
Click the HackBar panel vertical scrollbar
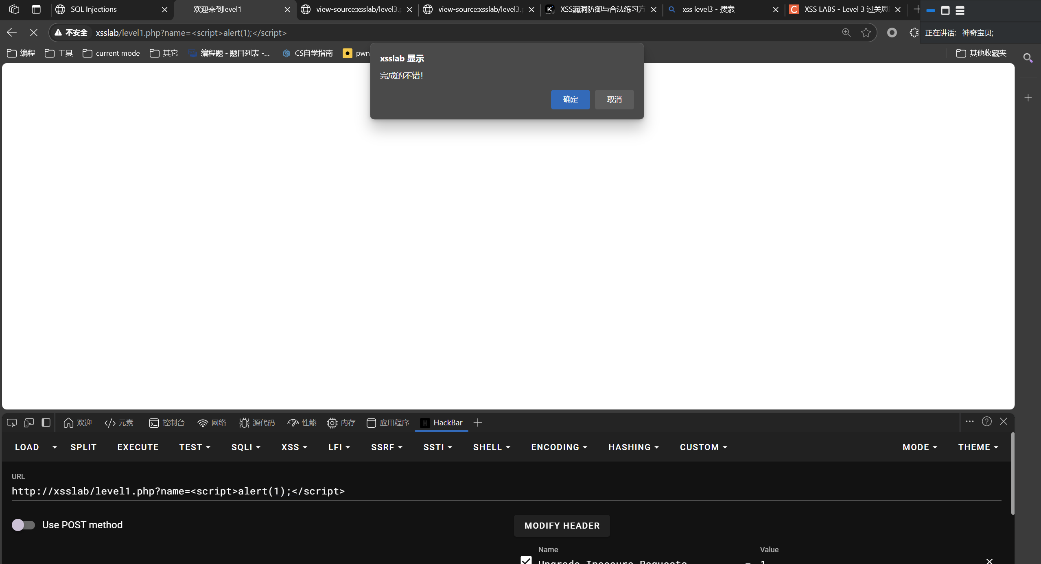(1013, 474)
